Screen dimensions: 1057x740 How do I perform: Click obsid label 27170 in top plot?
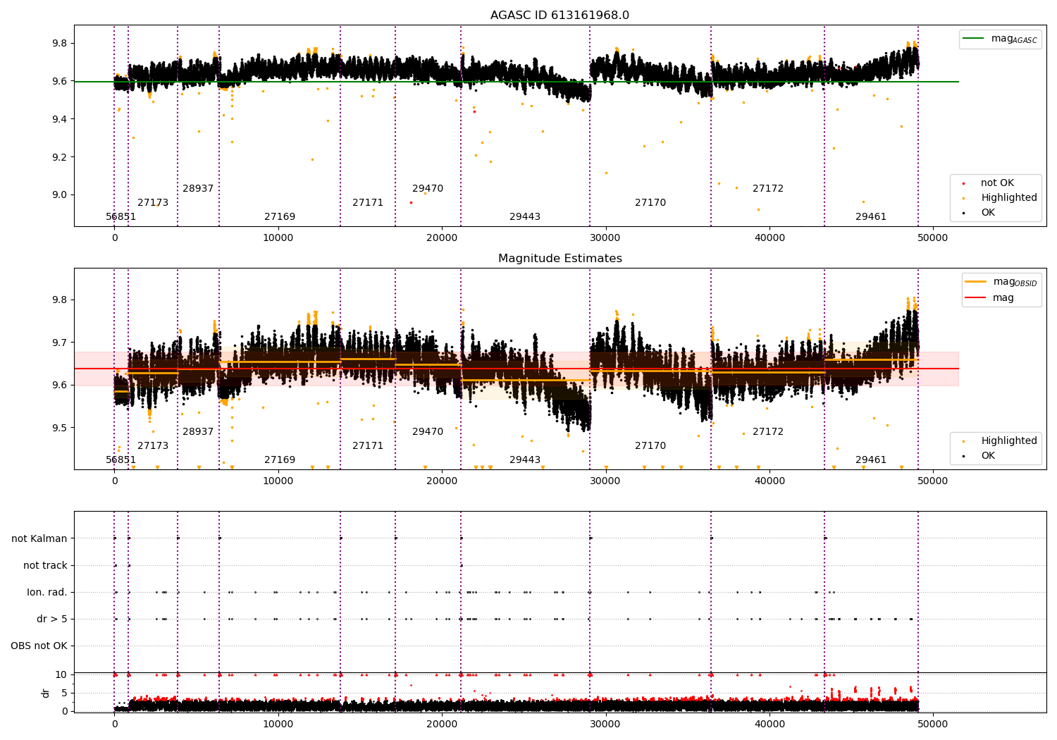coord(650,203)
